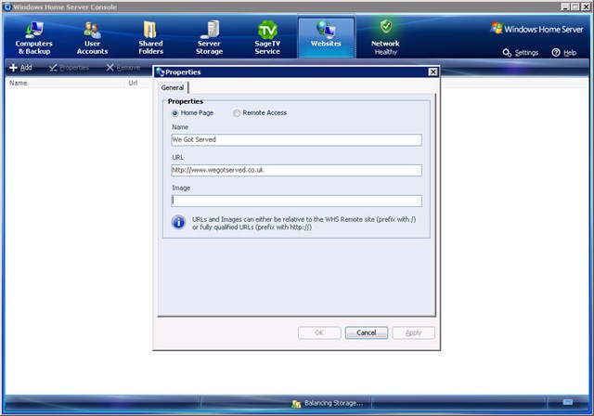Open the Server Storage section
Viewport: 594px width, 416px height.
pyautogui.click(x=209, y=37)
